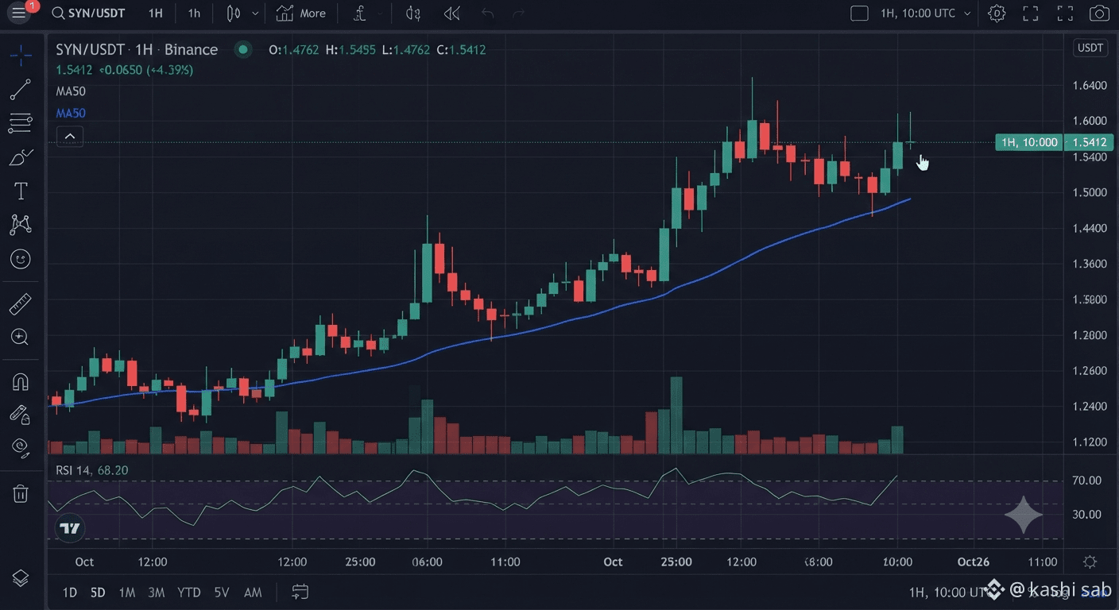Open the SYN/USDT symbol search
This screenshot has width=1119, height=610.
(88, 14)
